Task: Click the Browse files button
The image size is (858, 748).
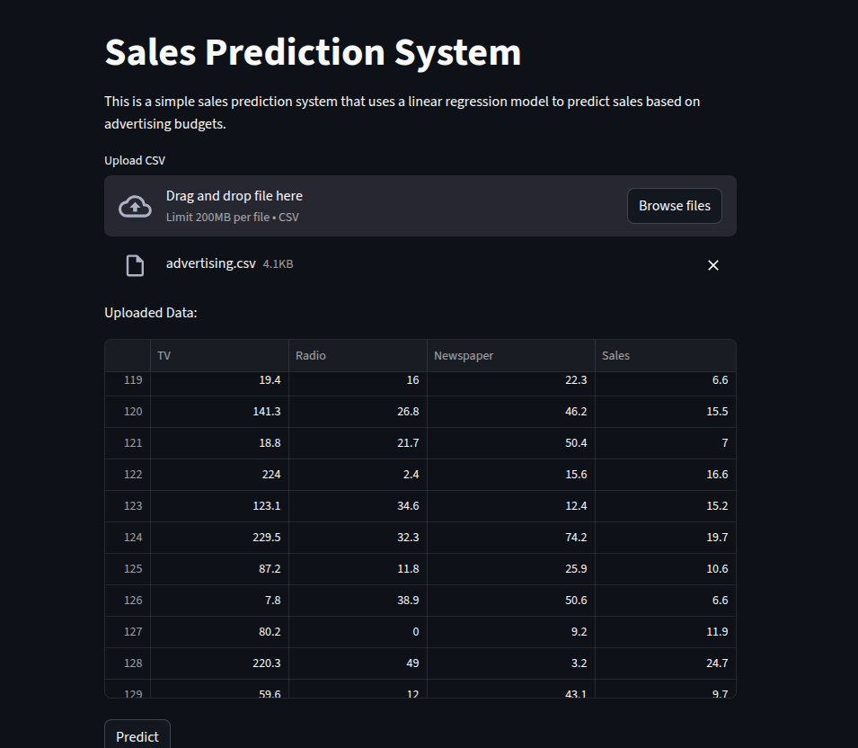Action: pyautogui.click(x=674, y=206)
